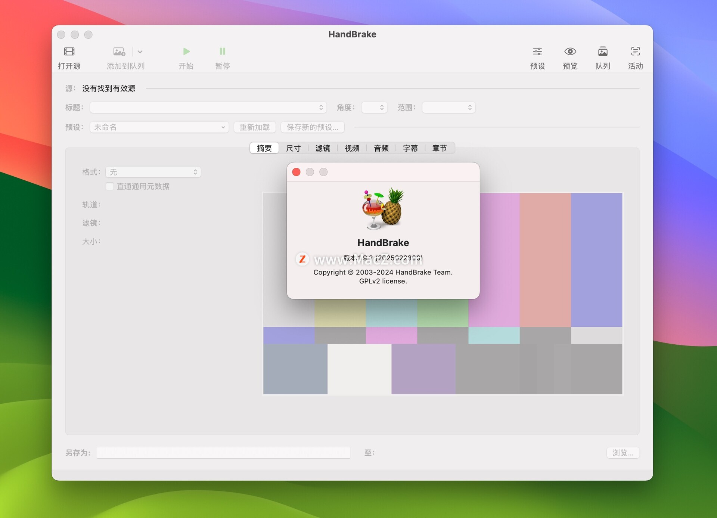Switch to the Chapters (章节) tab
The width and height of the screenshot is (717, 518).
(440, 148)
